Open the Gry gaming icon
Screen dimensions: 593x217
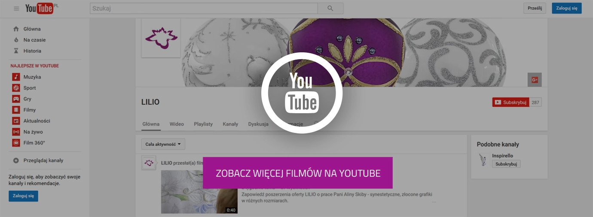click(x=16, y=99)
